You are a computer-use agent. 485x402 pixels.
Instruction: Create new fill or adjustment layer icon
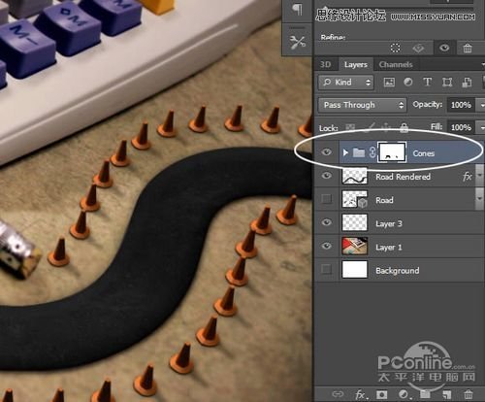pos(404,394)
